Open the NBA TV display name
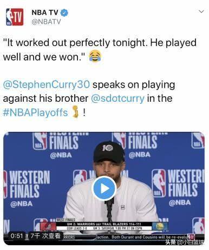The width and height of the screenshot is (209, 250). coord(45,12)
